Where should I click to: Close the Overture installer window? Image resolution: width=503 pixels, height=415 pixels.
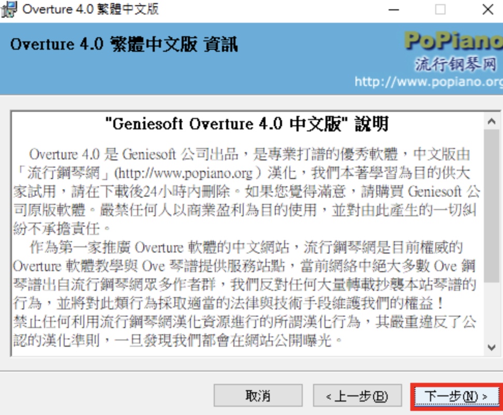(x=488, y=10)
